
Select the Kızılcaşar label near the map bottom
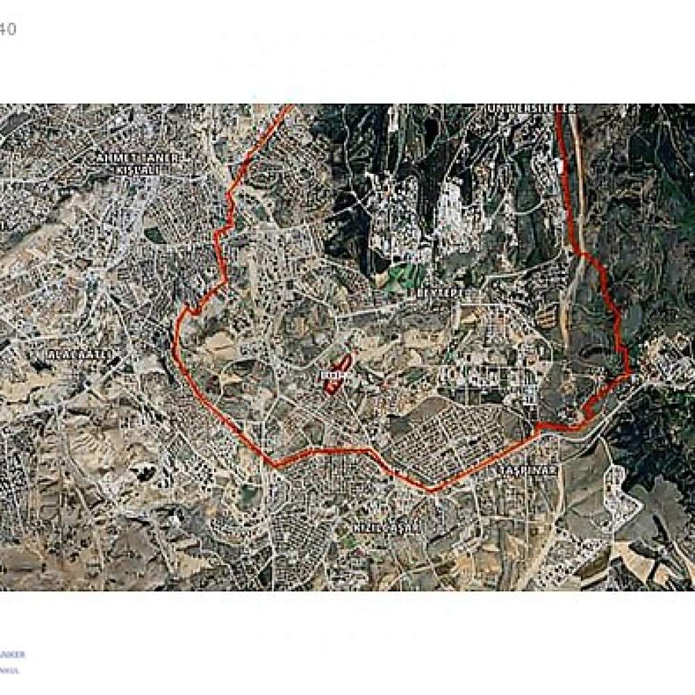coord(386,528)
